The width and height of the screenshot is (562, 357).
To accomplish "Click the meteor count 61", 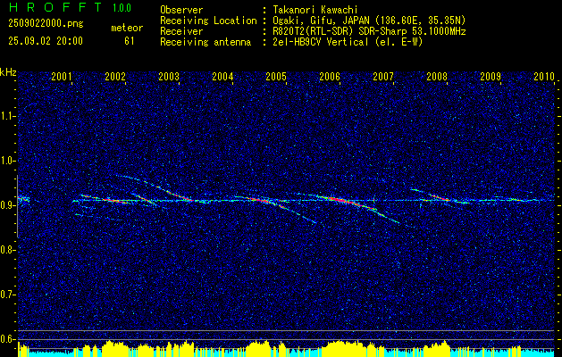I will point(130,41).
